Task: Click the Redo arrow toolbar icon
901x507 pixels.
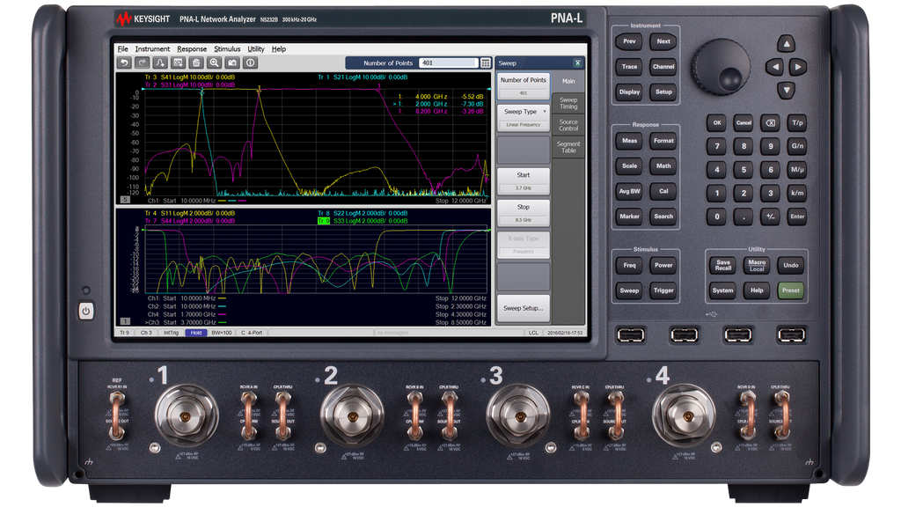Action: [x=142, y=62]
